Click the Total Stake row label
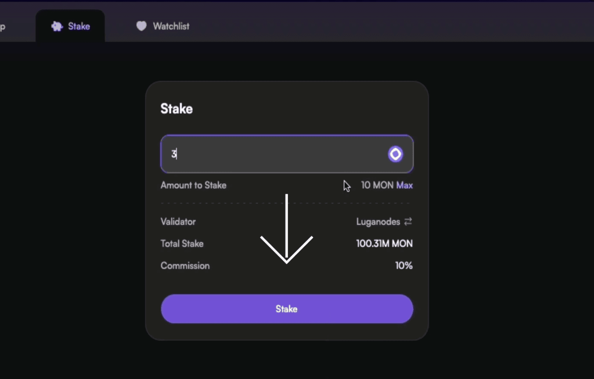 click(x=182, y=243)
